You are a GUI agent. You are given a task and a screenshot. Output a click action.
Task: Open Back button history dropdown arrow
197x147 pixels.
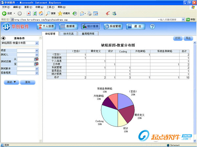(14, 13)
